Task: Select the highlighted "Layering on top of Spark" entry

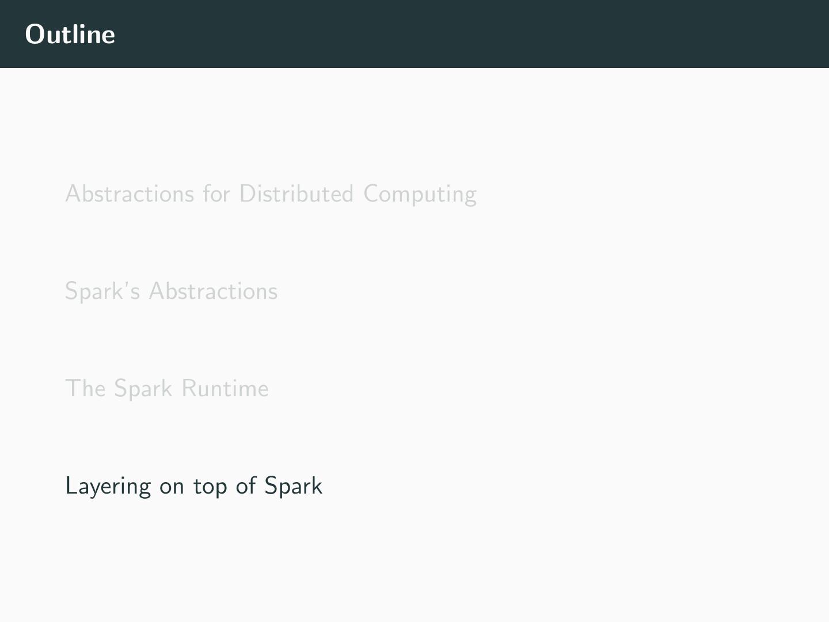Action: (193, 486)
